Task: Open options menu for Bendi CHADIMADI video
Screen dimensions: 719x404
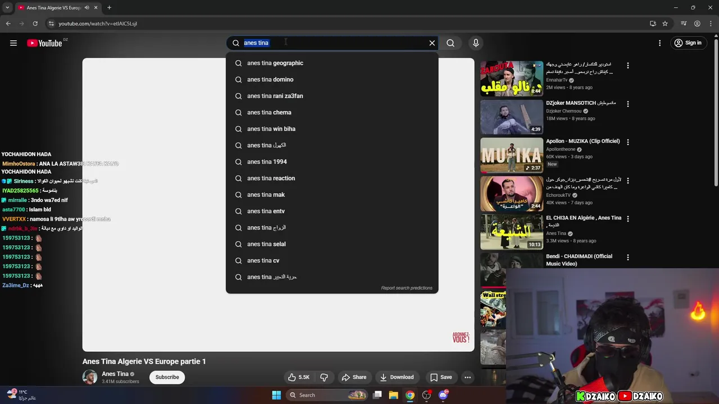Action: [x=628, y=257]
